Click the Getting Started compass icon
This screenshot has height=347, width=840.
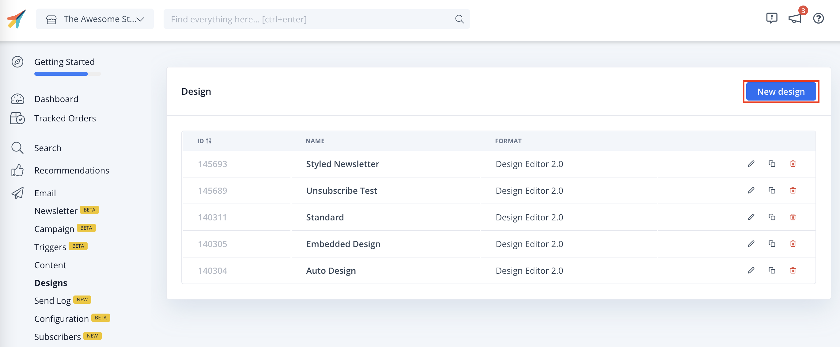[x=17, y=62]
